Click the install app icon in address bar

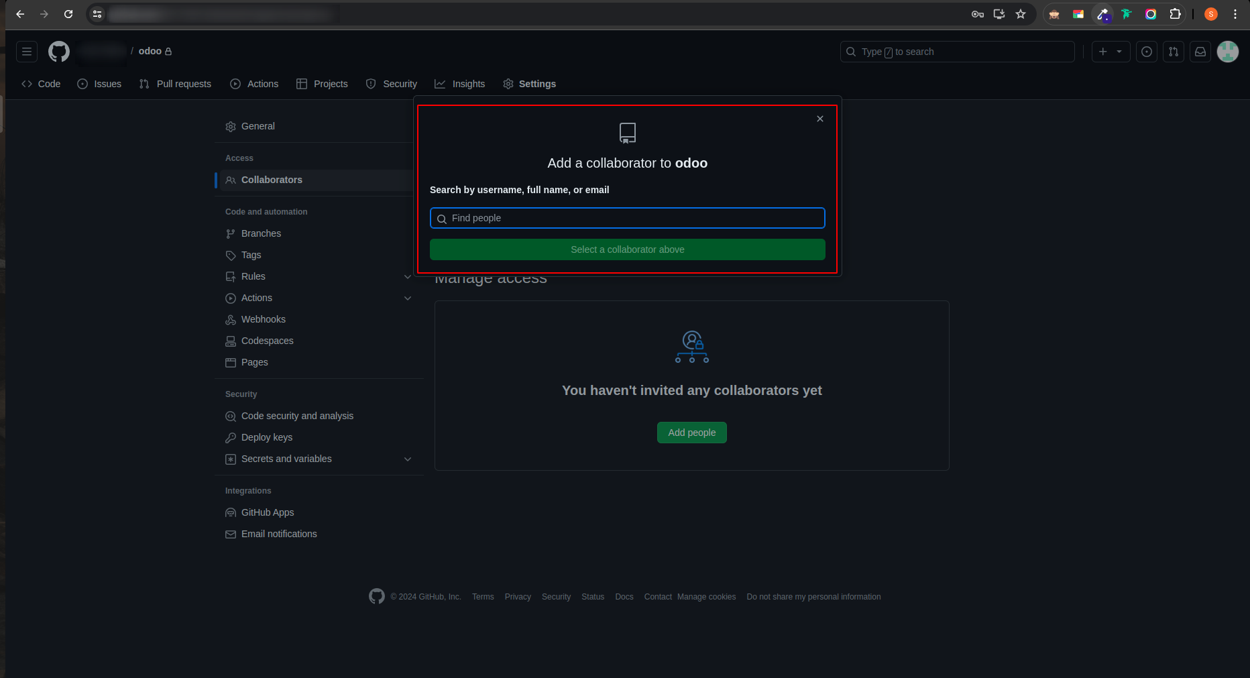coord(999,14)
